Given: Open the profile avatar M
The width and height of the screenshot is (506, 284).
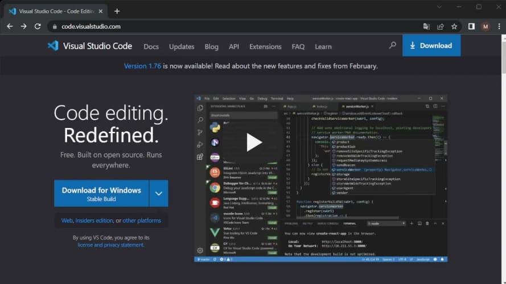Looking at the screenshot, I should coord(486,27).
